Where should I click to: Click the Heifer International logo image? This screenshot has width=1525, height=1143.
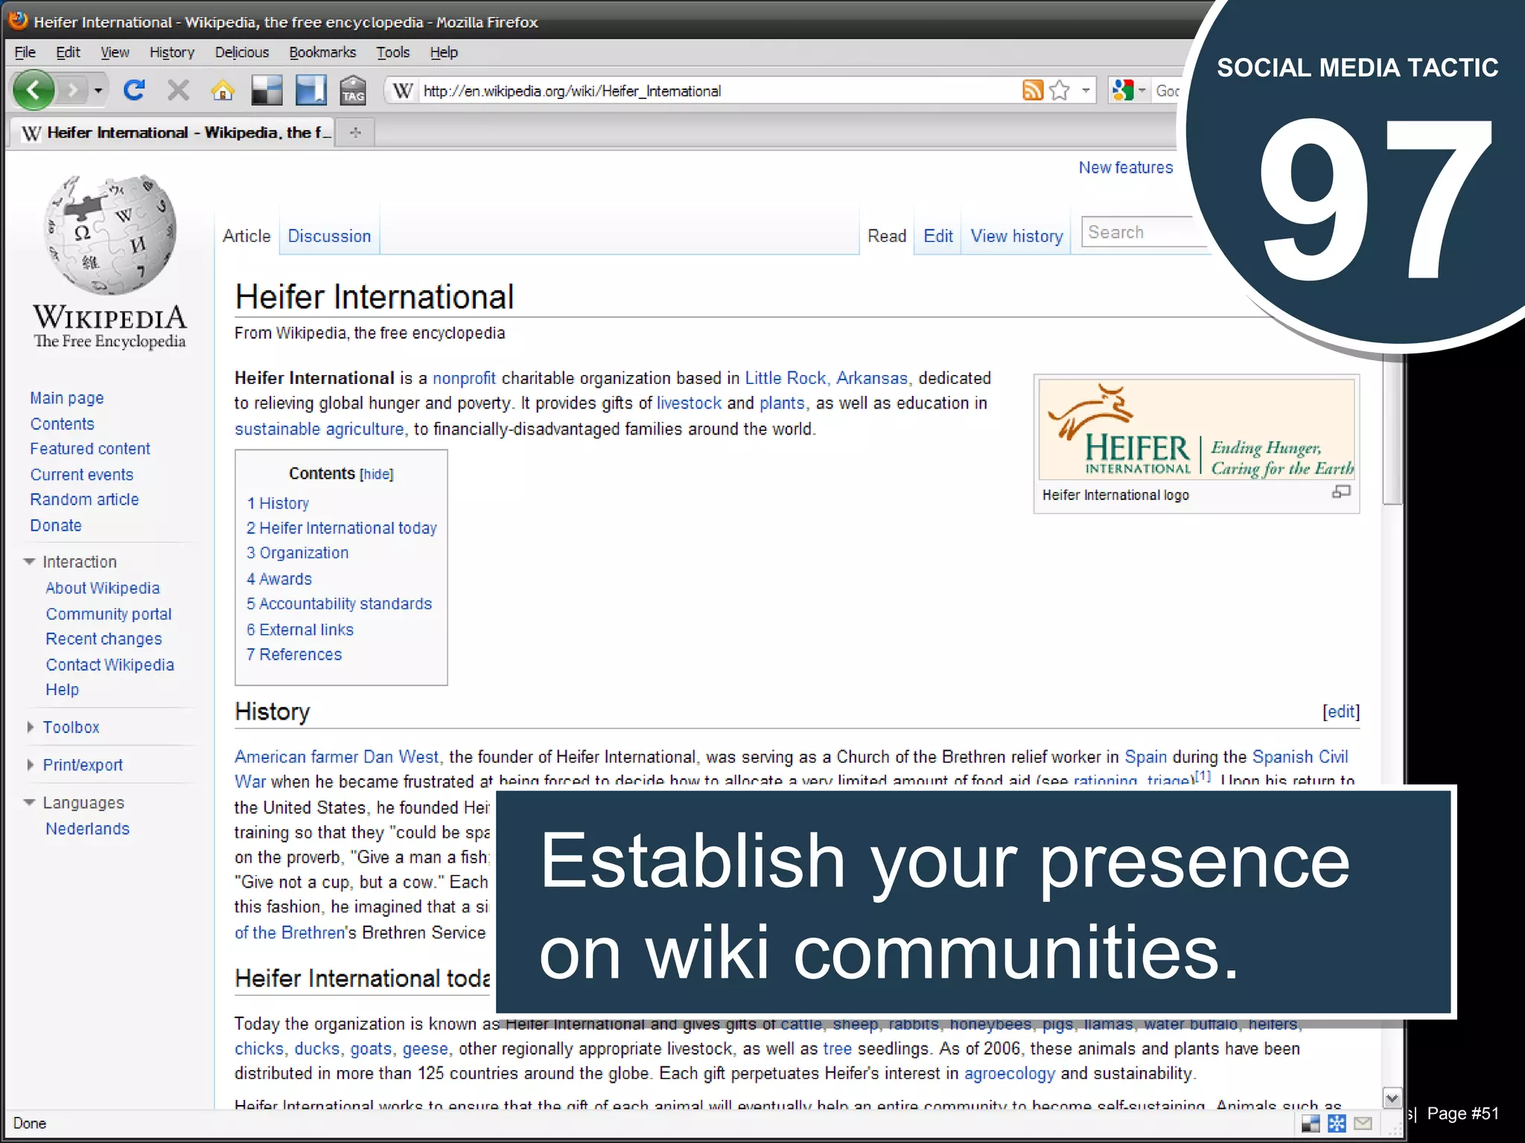pyautogui.click(x=1197, y=429)
